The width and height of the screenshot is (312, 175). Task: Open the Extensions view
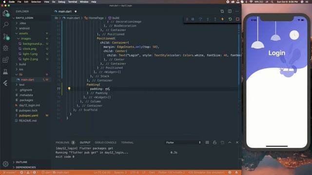click(6, 60)
